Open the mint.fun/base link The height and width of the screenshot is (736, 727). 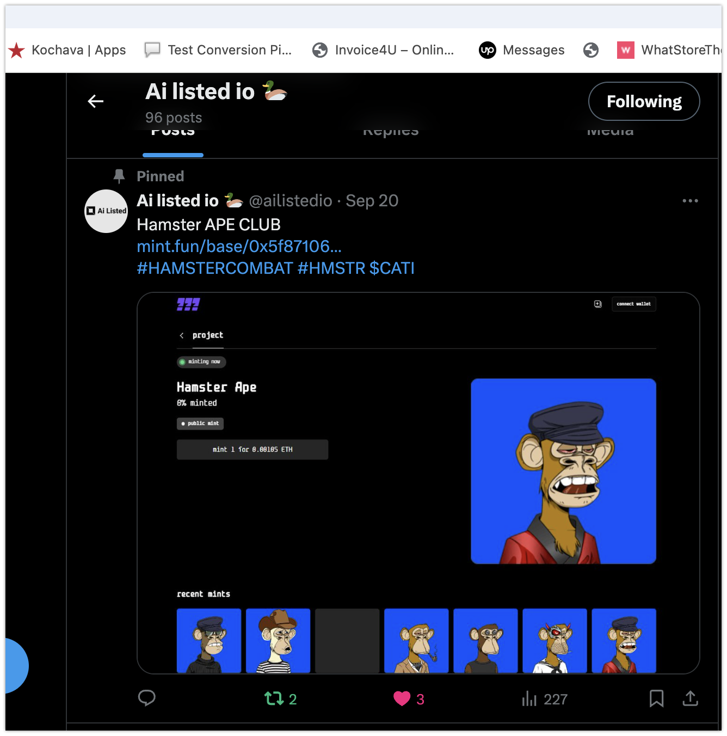(x=239, y=247)
